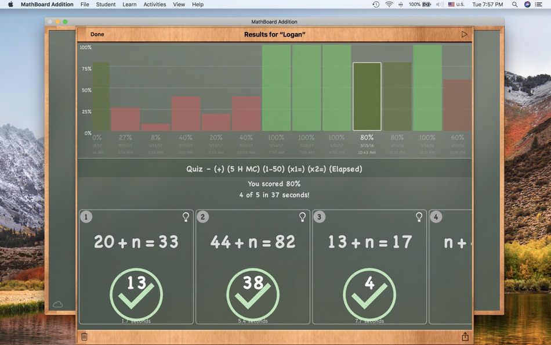Click the quiz settings title line

(274, 169)
